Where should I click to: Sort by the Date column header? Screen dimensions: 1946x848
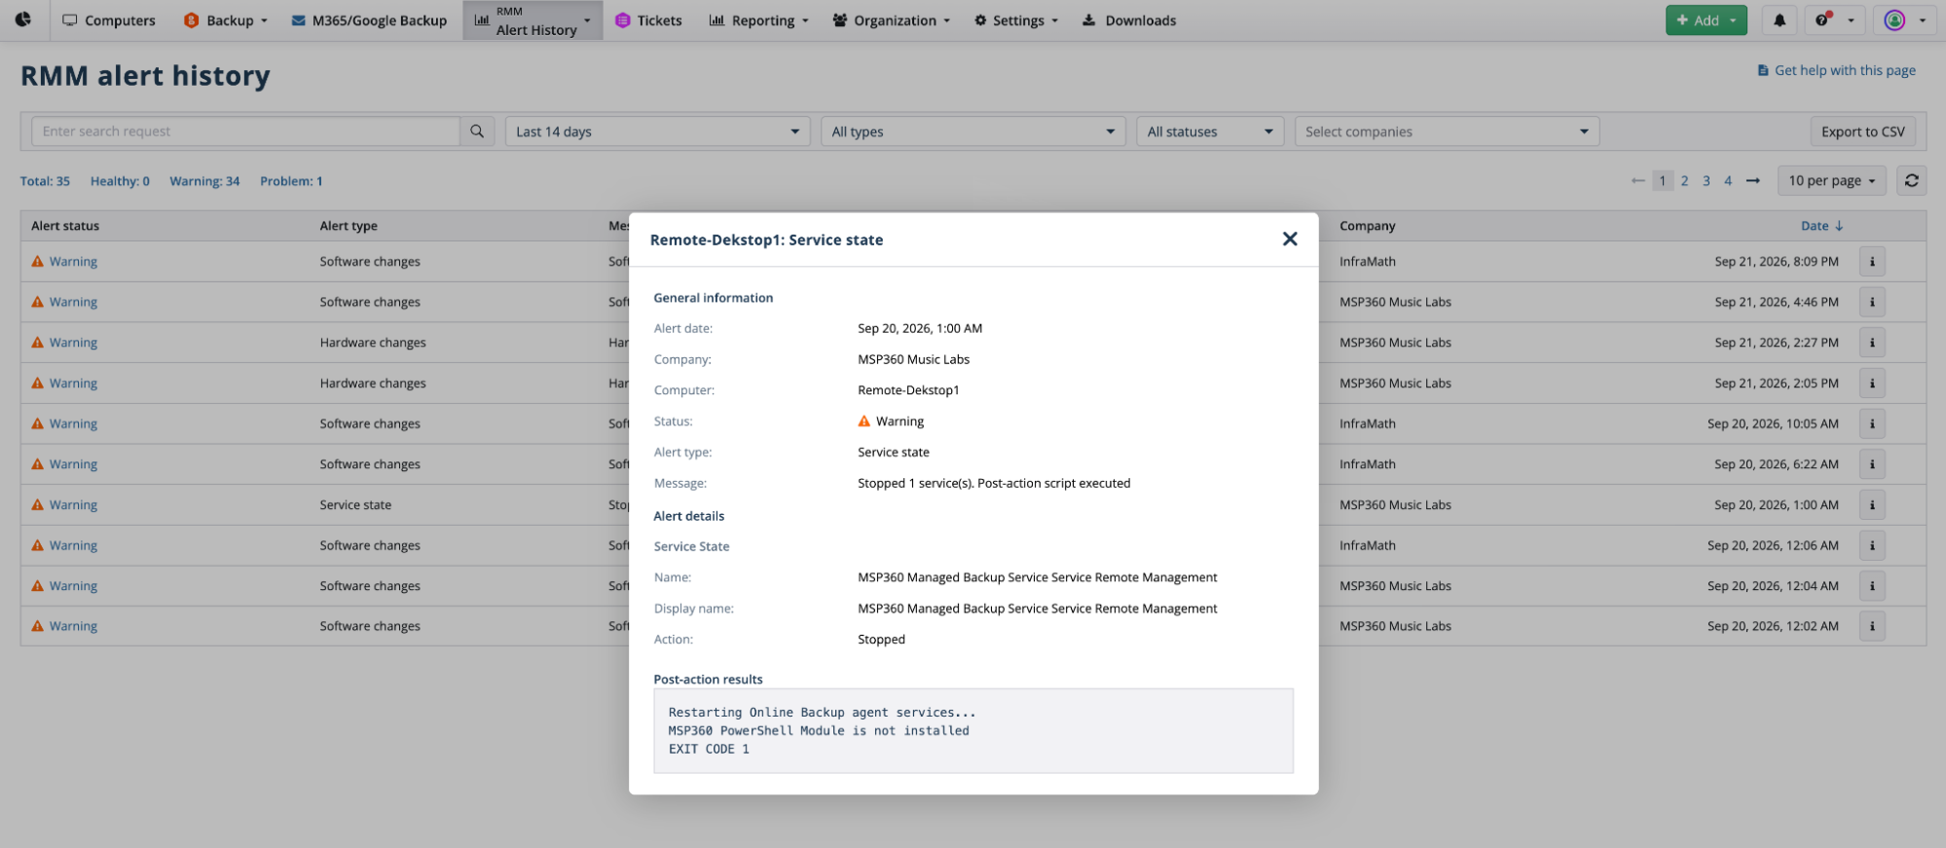click(1821, 226)
